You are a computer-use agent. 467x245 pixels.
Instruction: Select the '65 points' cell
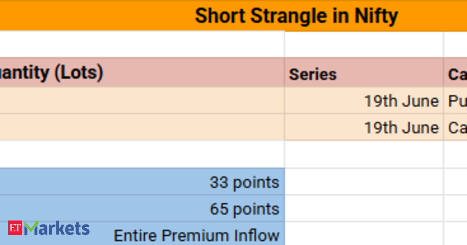pyautogui.click(x=142, y=208)
